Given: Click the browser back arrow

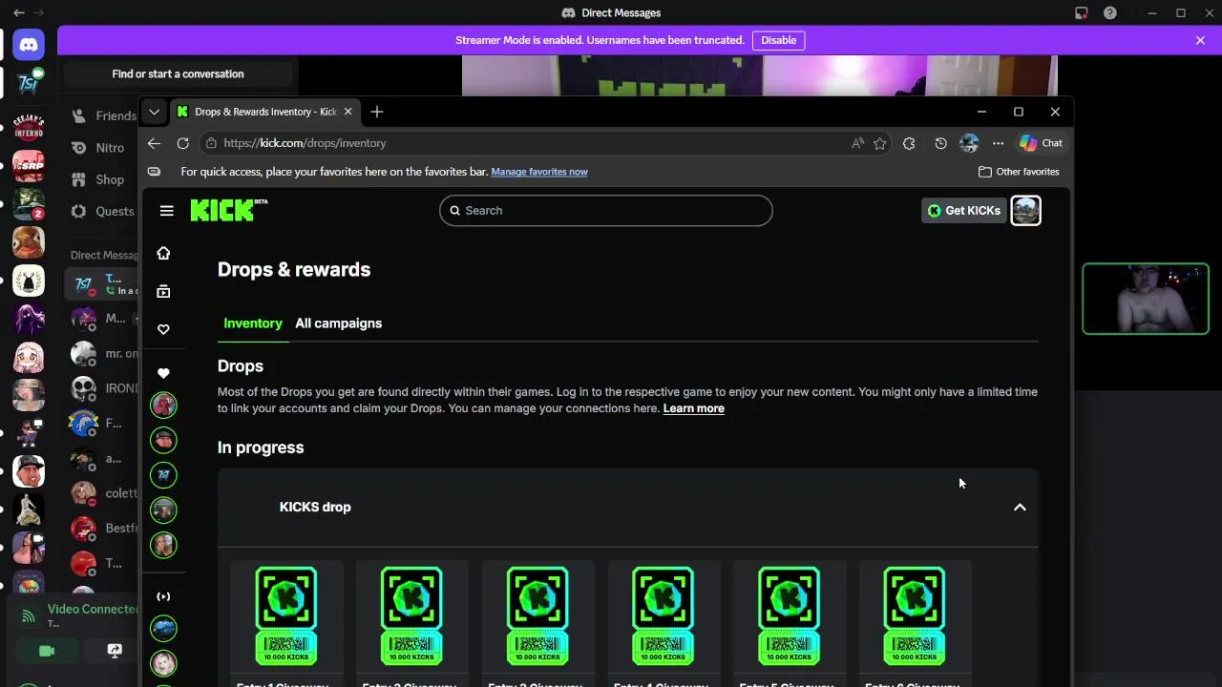Looking at the screenshot, I should (154, 143).
